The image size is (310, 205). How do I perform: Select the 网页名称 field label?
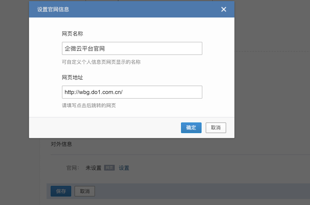point(73,34)
